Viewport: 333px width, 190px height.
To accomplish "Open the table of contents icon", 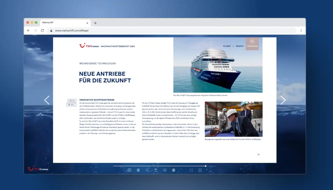I will pyautogui.click(x=130, y=170).
